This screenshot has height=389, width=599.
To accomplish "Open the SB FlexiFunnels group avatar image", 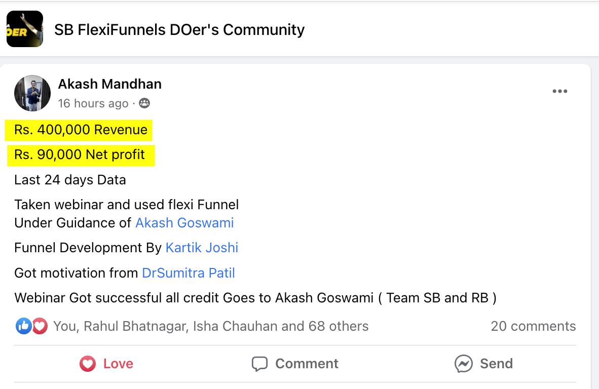I will coord(24,29).
